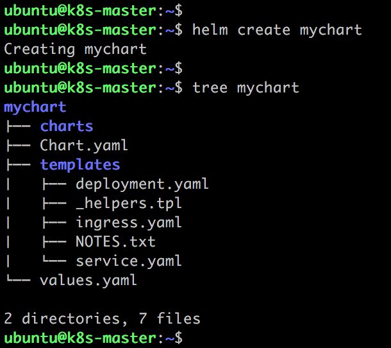Click the tree branch connector before templates
Screen dimensions: 391x348
point(19,165)
